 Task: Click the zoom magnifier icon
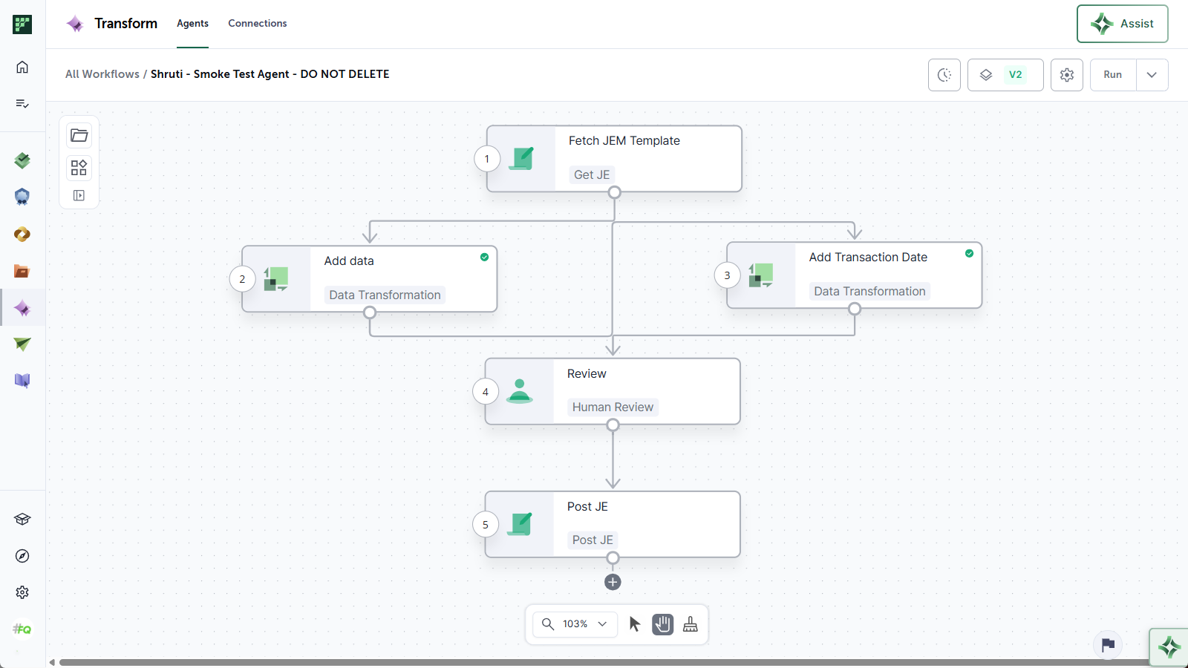click(548, 624)
